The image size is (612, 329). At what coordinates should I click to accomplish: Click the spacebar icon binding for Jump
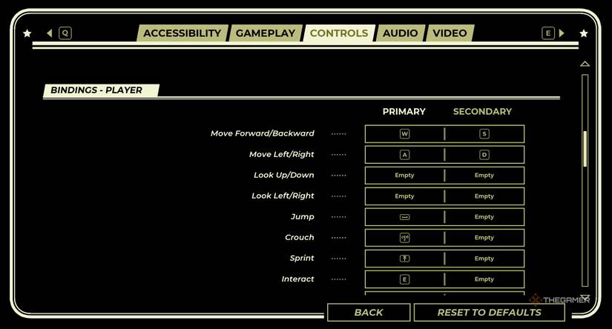point(404,217)
